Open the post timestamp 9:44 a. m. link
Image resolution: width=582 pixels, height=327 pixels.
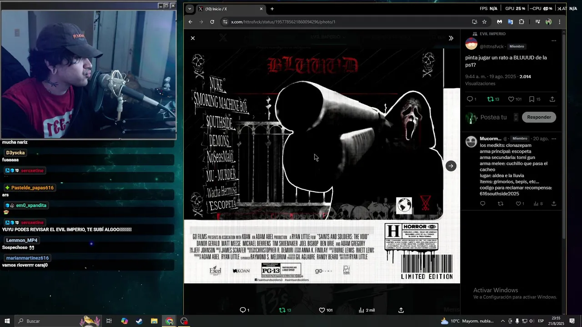click(x=491, y=77)
